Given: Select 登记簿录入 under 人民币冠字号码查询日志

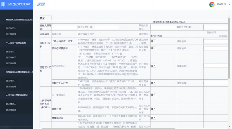Looking at the screenshot, I should [x=11, y=104].
